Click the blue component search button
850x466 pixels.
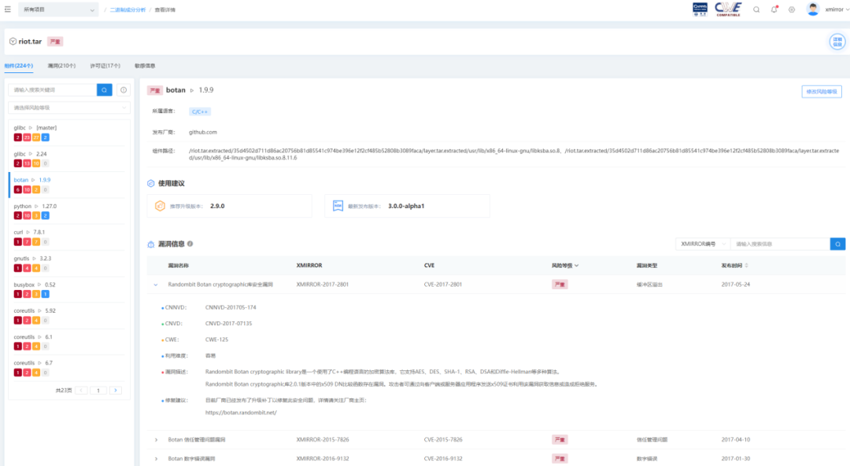[x=104, y=90]
